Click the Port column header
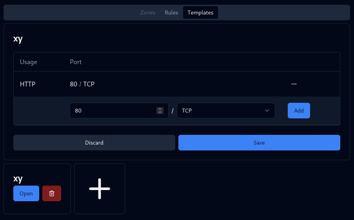This screenshot has width=354, height=220. tap(76, 62)
